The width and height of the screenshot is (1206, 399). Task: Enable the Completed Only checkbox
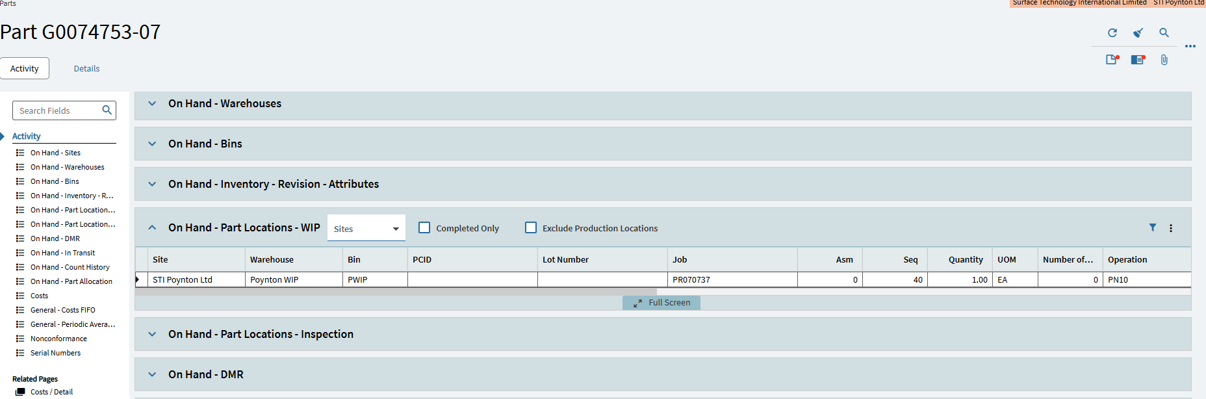(x=424, y=228)
